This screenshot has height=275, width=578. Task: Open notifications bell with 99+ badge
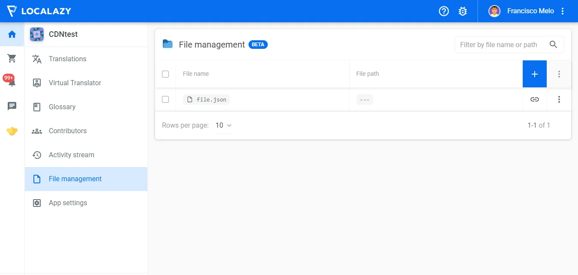coord(12,82)
